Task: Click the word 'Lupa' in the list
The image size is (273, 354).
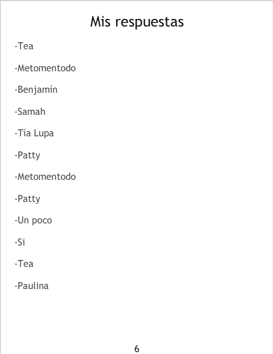Action: click(44, 133)
